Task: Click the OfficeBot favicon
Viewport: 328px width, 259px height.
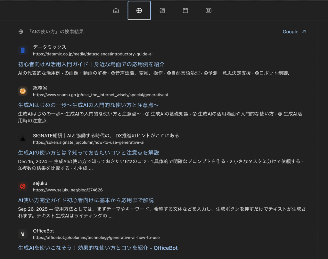Action: coord(23,234)
